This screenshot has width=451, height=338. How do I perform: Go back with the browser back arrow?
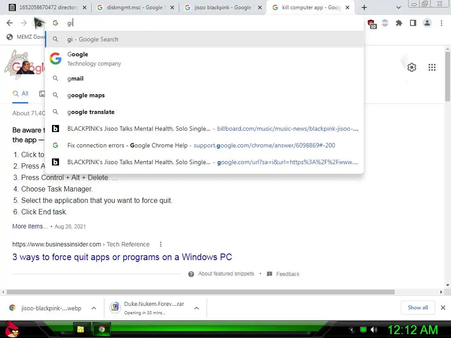[x=10, y=23]
